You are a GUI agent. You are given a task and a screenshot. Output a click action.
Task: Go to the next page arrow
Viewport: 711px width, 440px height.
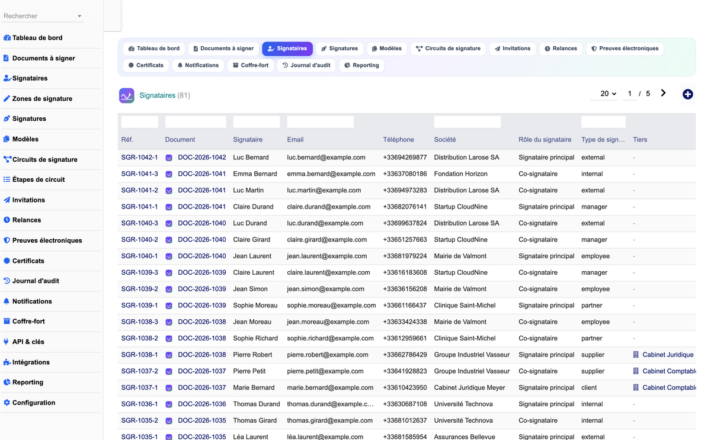coord(663,93)
